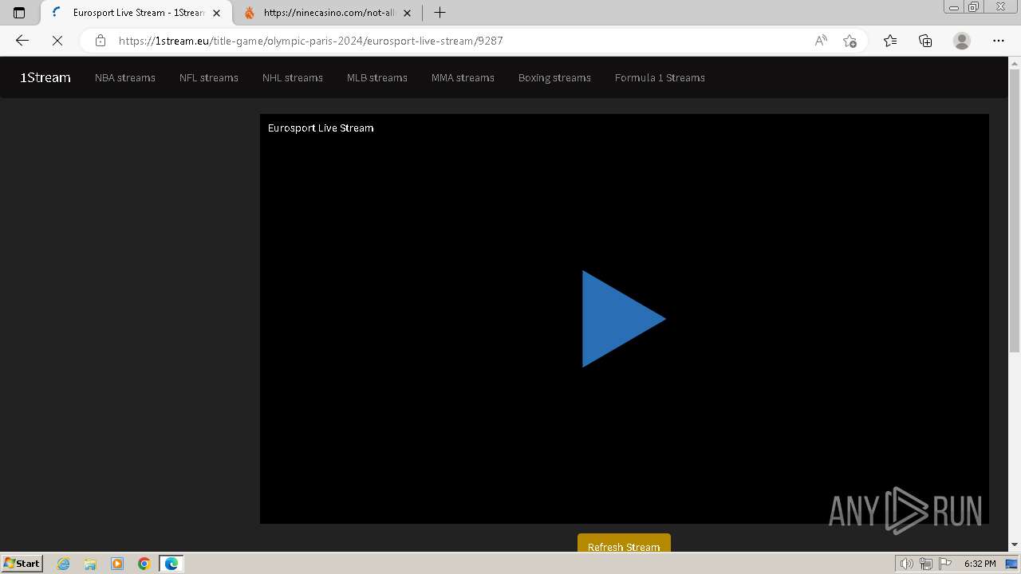Open a new browser tab
The width and height of the screenshot is (1021, 574).
point(440,13)
